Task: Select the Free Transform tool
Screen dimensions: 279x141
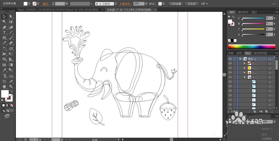Action: pyautogui.click(x=11, y=54)
